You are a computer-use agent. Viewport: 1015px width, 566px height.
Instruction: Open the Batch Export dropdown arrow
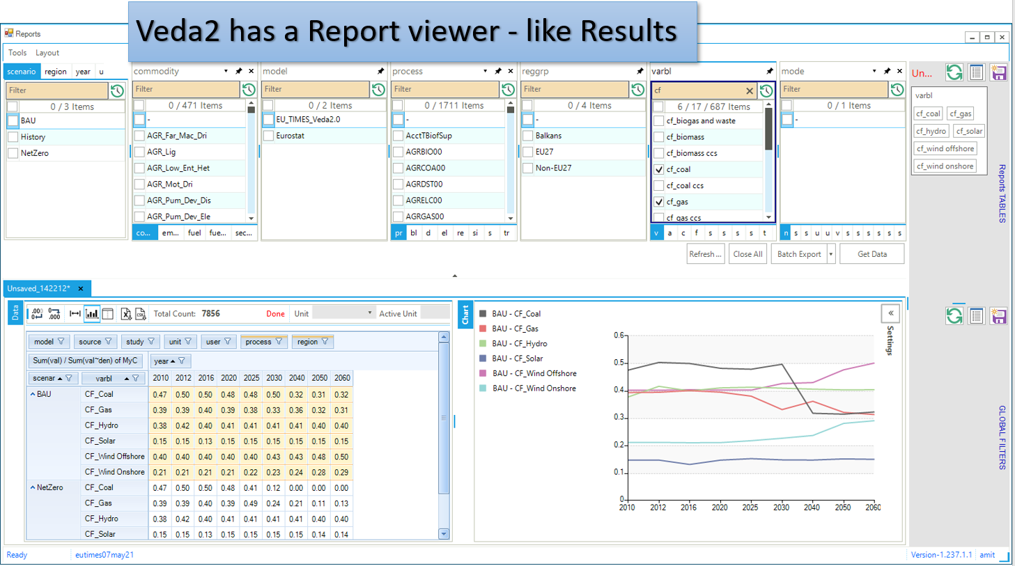[830, 254]
